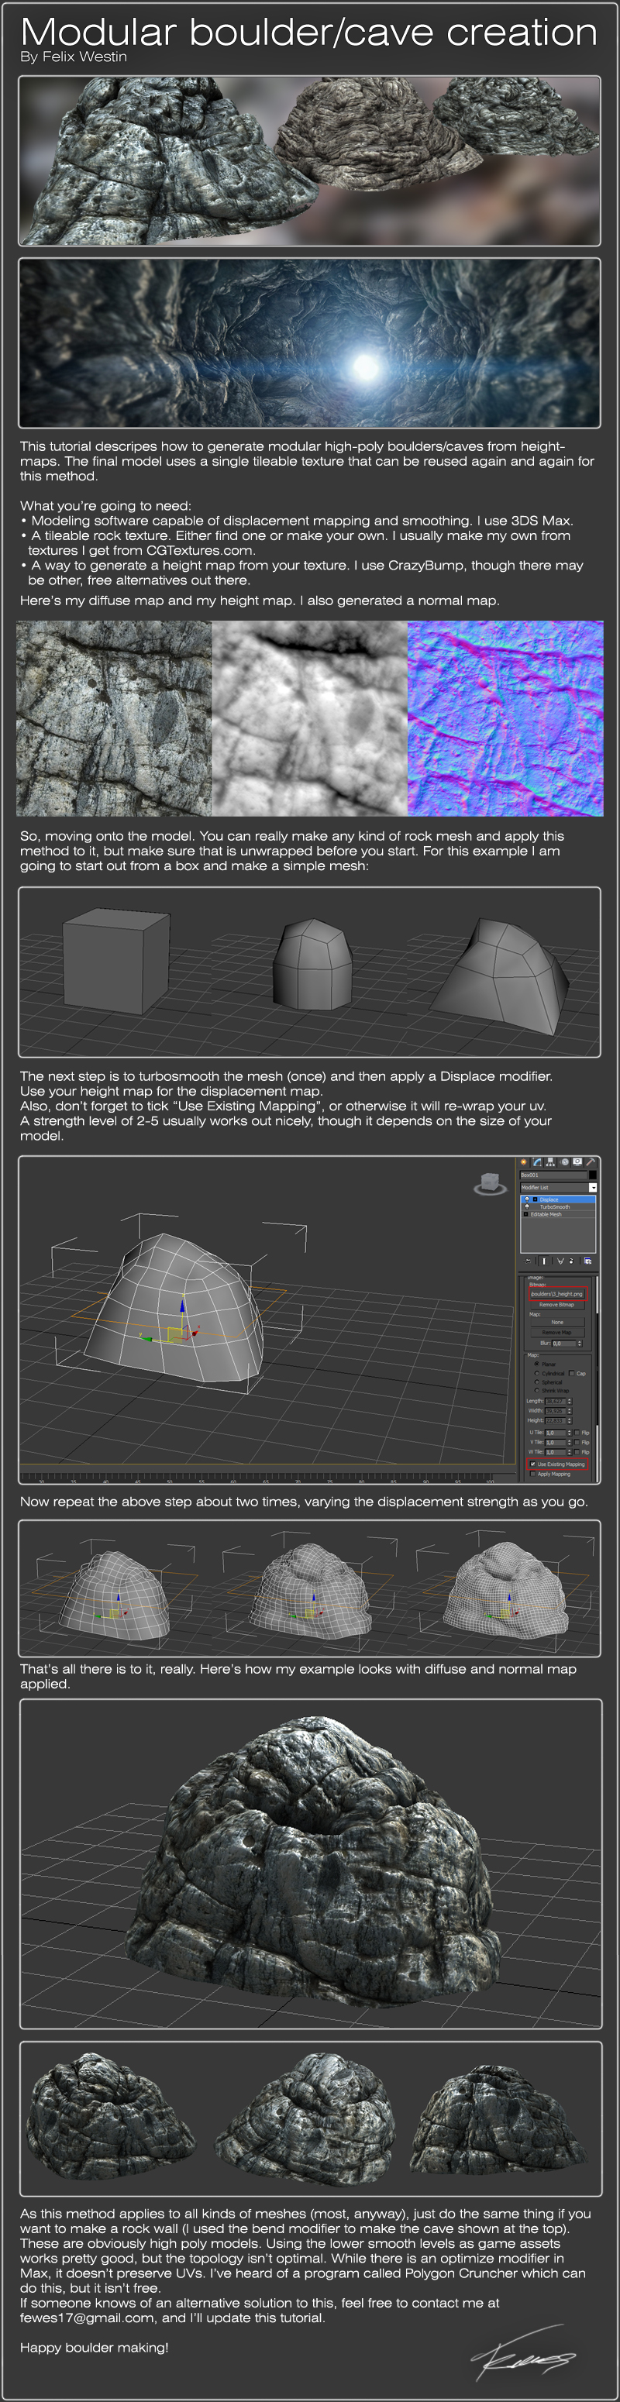
Task: Click the None map button
Action: tap(557, 1322)
